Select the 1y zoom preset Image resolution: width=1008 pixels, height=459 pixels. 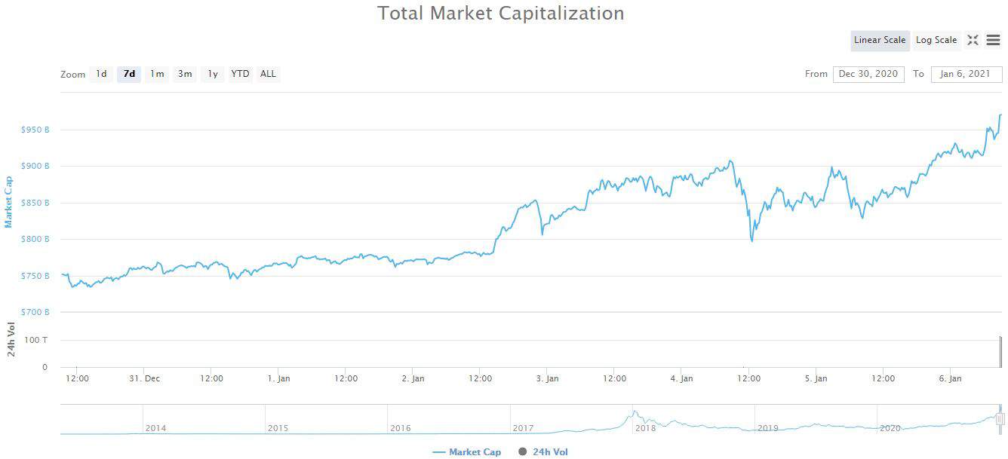pyautogui.click(x=212, y=74)
